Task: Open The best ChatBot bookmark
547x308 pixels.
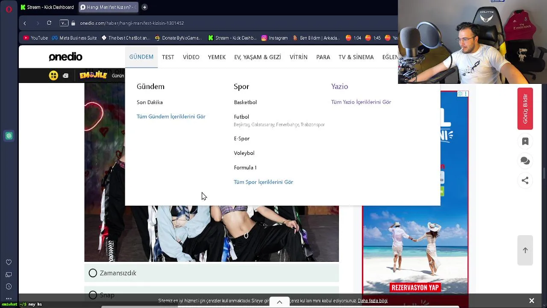Action: 126,38
